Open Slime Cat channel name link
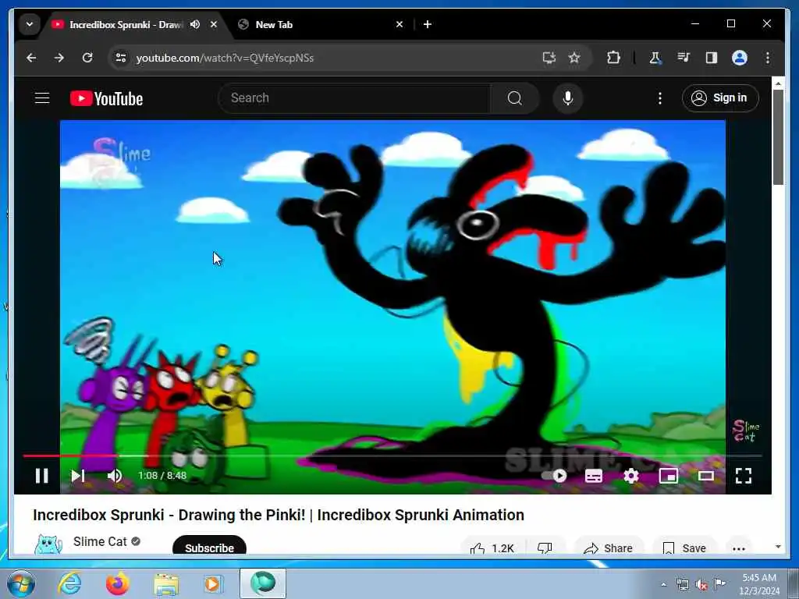This screenshot has height=599, width=799. coord(100,541)
